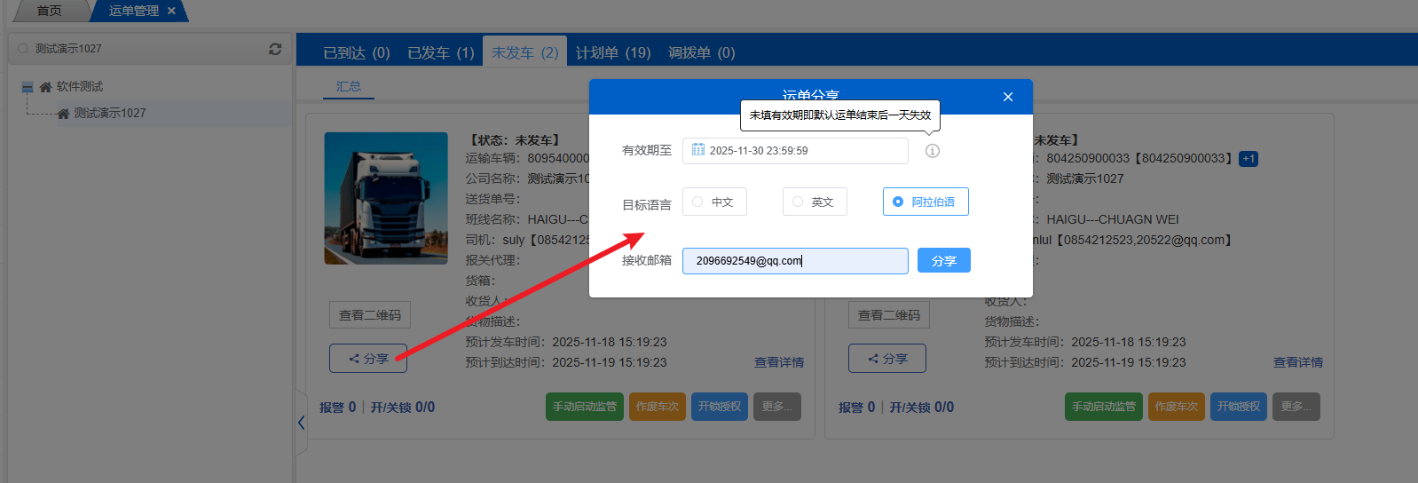Screen dimensions: 1418x483
Task: Switch to the 计划单 (19) tab
Action: 613,52
